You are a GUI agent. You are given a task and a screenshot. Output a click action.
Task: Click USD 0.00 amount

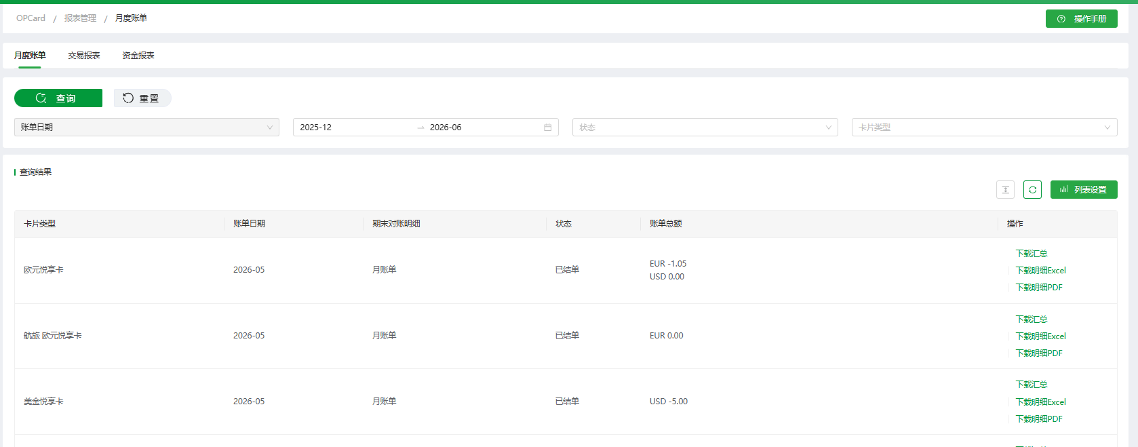(x=667, y=277)
